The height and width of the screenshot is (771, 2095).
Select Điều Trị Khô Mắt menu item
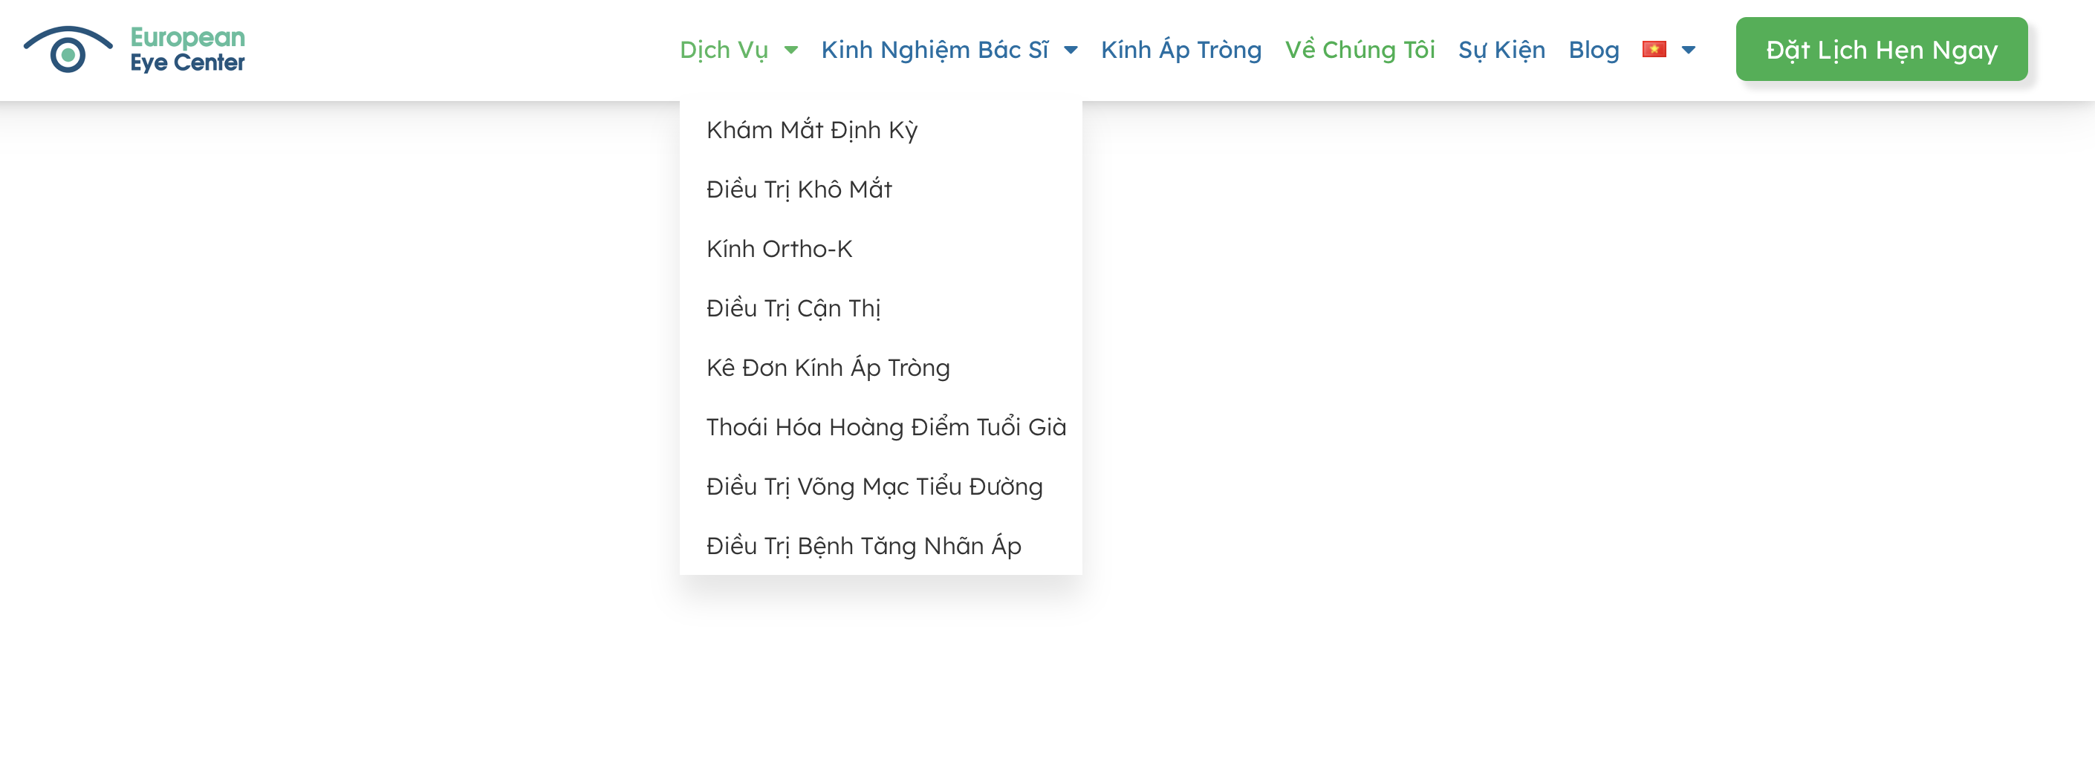799,189
